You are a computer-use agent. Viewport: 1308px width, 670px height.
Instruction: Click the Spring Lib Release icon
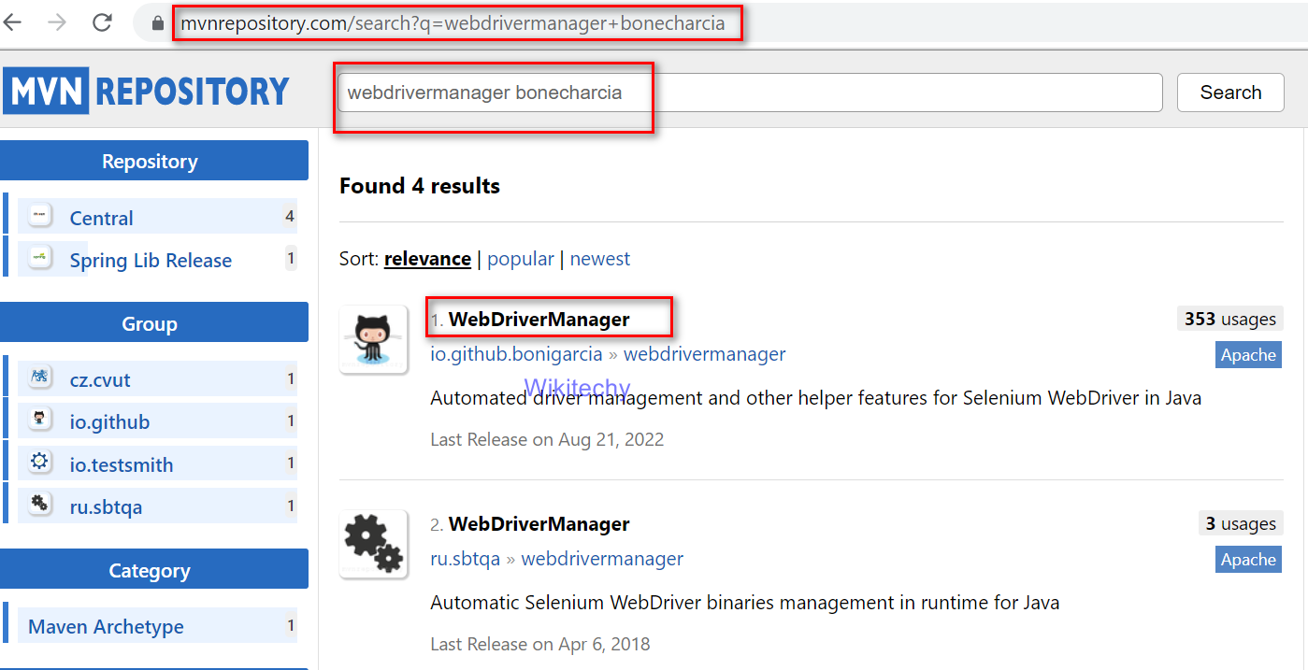40,258
